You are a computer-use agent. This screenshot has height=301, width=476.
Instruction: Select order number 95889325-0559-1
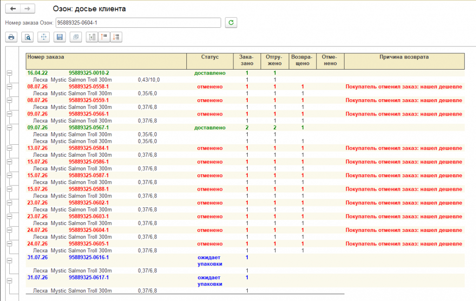[x=89, y=100]
